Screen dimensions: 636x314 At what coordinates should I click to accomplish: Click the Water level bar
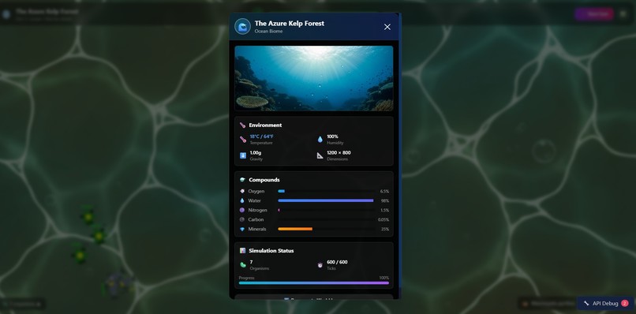tap(326, 200)
